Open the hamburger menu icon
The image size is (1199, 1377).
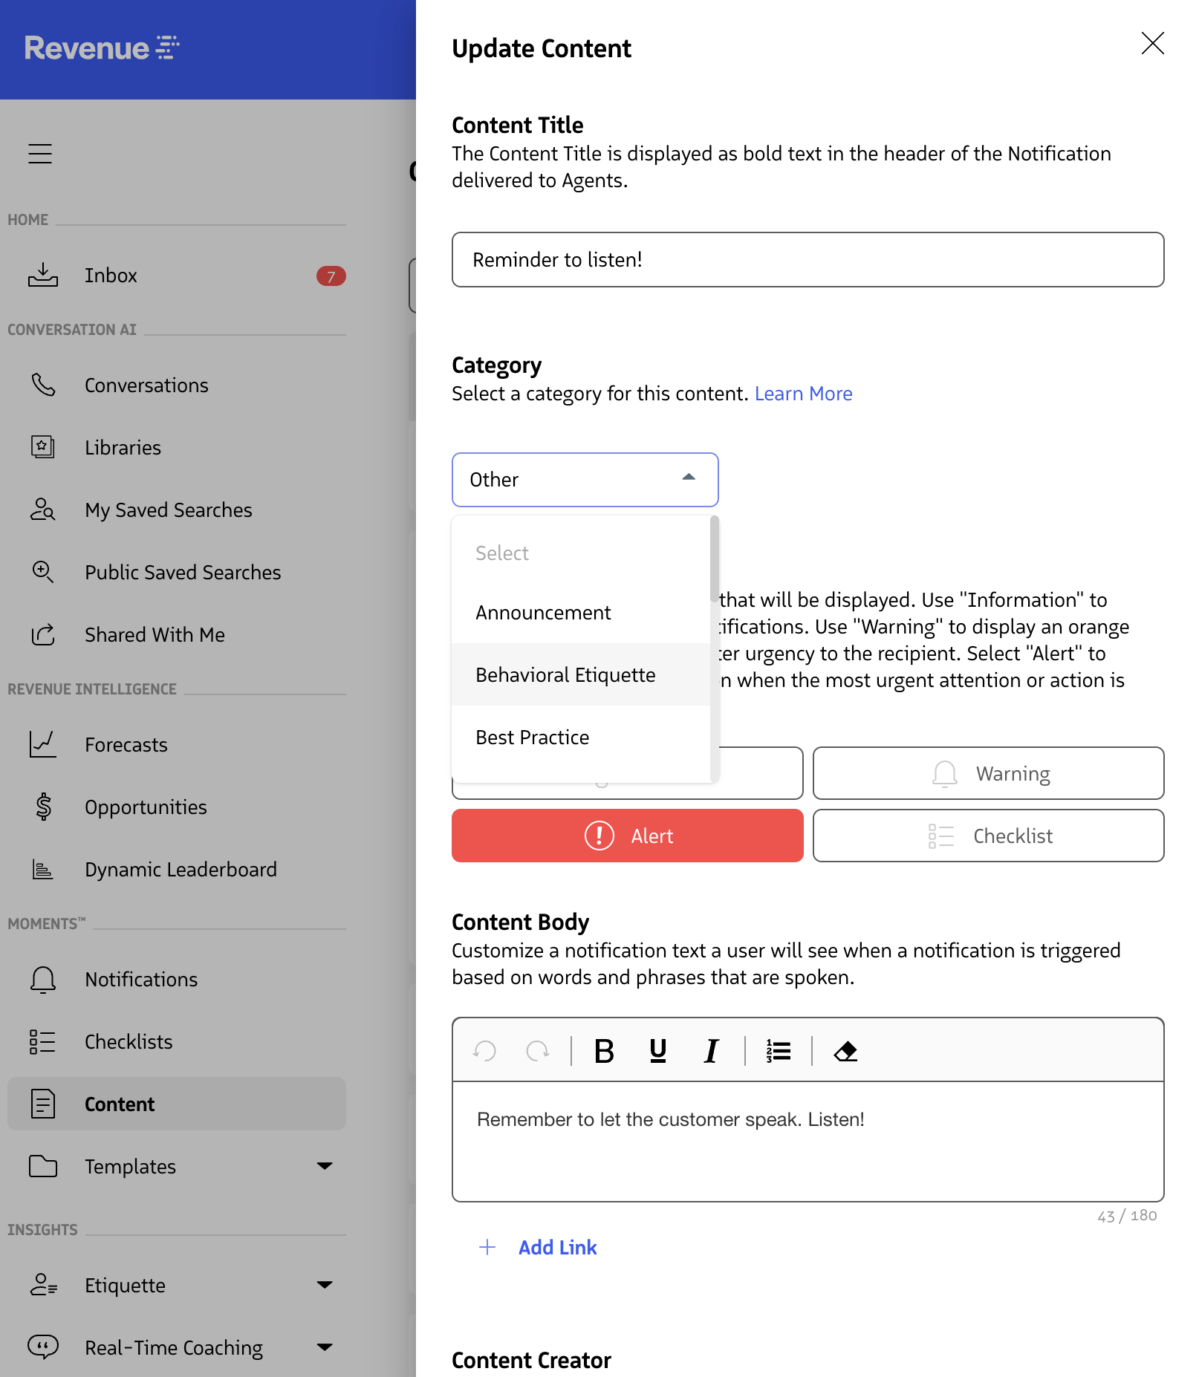(x=40, y=153)
